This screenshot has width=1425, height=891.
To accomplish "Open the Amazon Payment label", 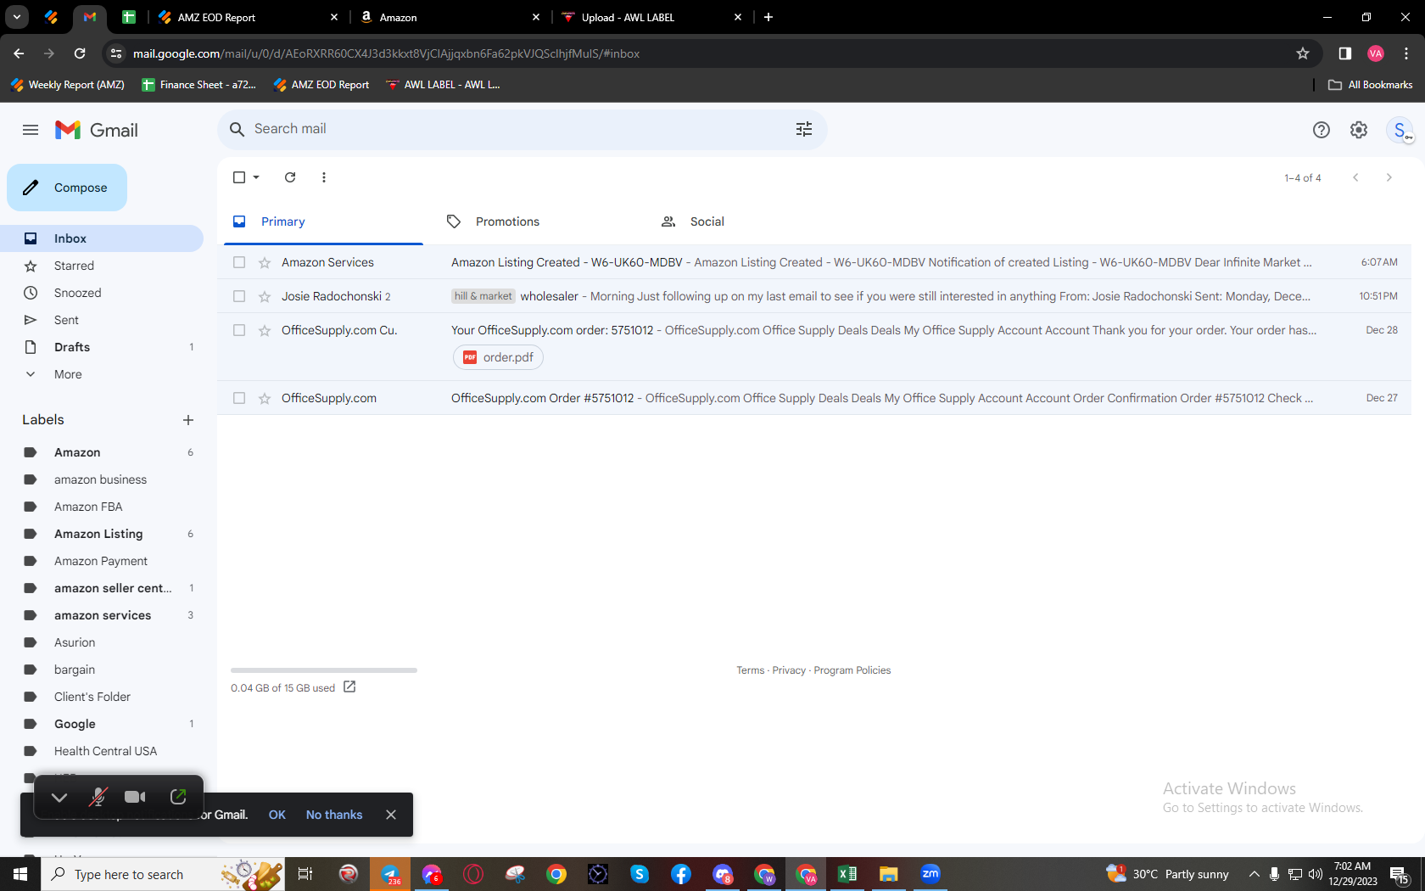I will coord(102,561).
